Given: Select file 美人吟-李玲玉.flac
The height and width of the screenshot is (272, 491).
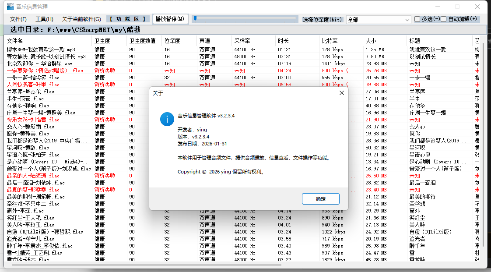Looking at the screenshot, I should [x=31, y=225].
